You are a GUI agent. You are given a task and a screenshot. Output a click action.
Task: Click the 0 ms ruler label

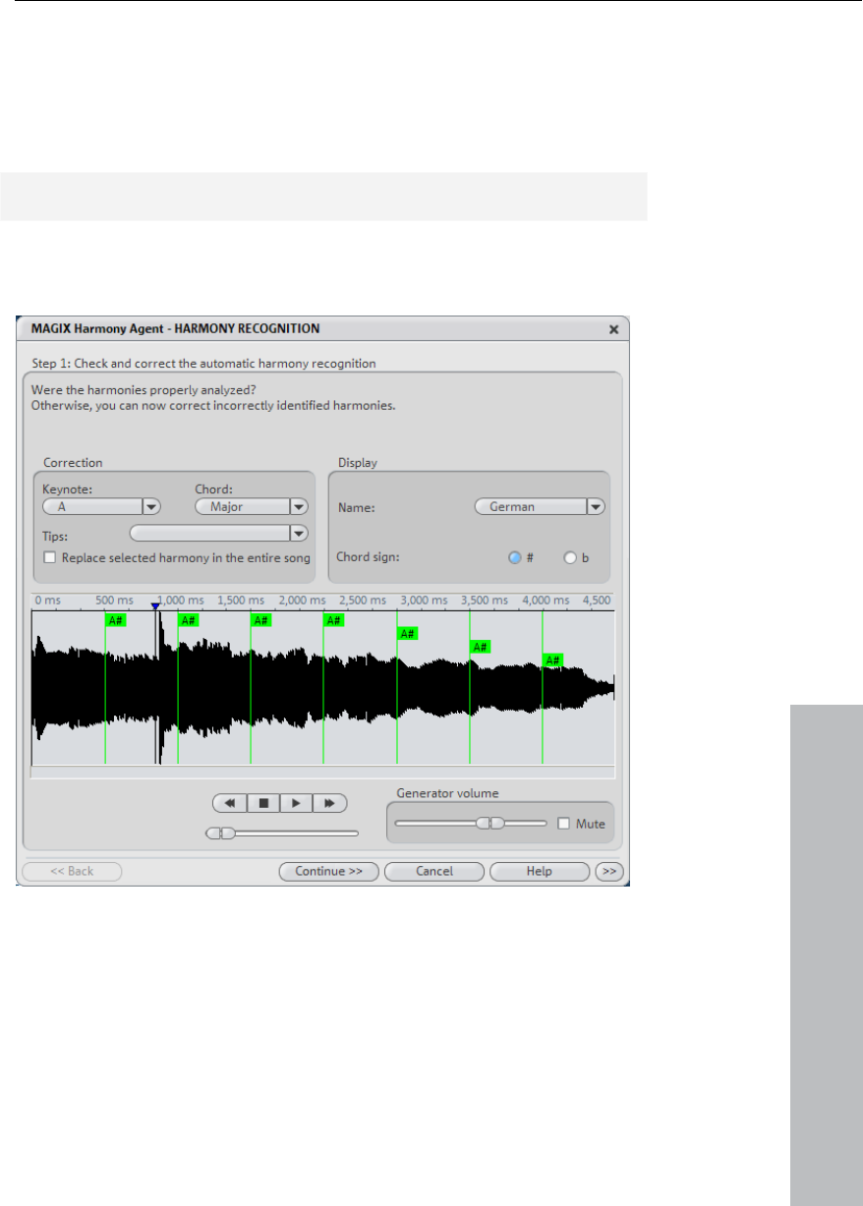[48, 600]
